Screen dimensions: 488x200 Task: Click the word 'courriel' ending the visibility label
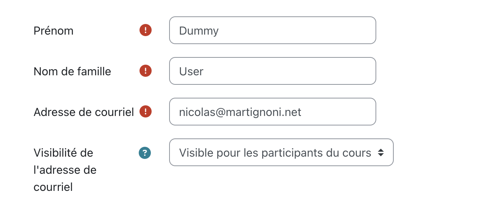point(53,187)
